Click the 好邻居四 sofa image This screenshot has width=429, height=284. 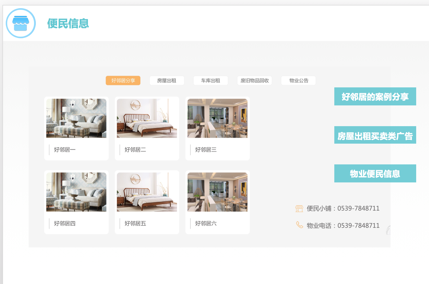pos(76,192)
